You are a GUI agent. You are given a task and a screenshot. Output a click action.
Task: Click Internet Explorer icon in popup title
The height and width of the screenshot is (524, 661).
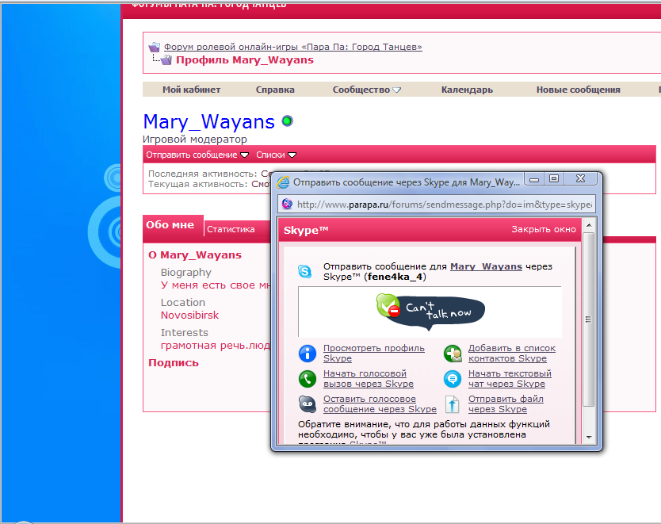(283, 182)
